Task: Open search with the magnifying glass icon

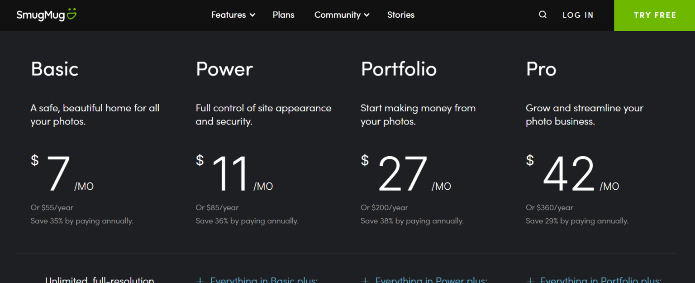Action: [x=543, y=14]
